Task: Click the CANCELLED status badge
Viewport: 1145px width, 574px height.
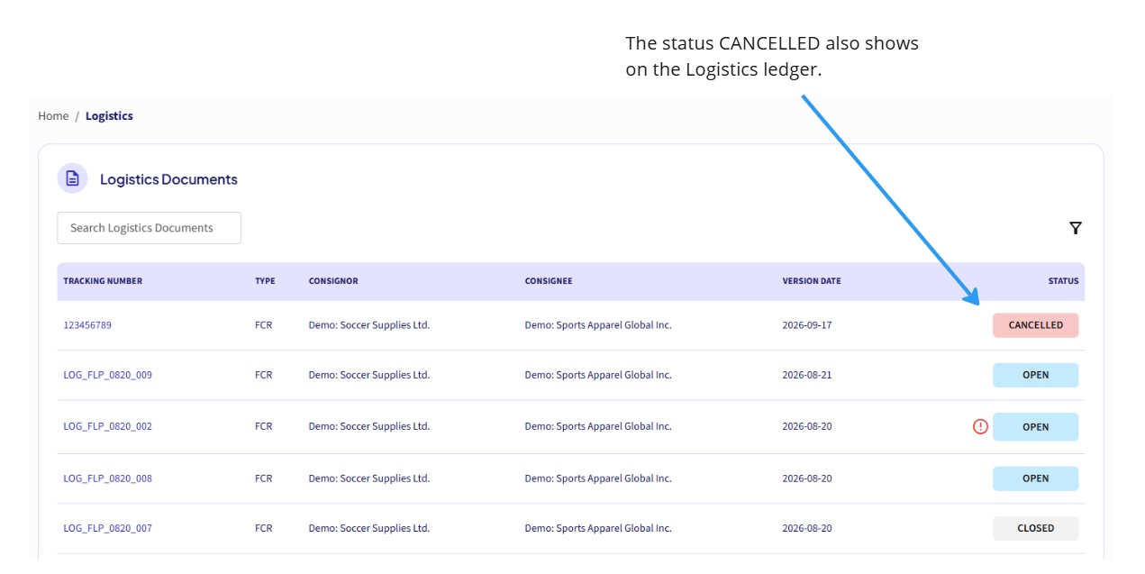Action: tap(1035, 325)
